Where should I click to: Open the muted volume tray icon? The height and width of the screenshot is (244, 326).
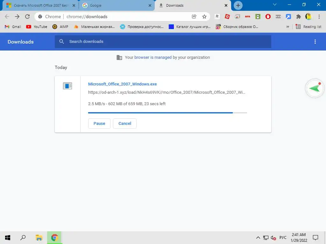pos(273,238)
